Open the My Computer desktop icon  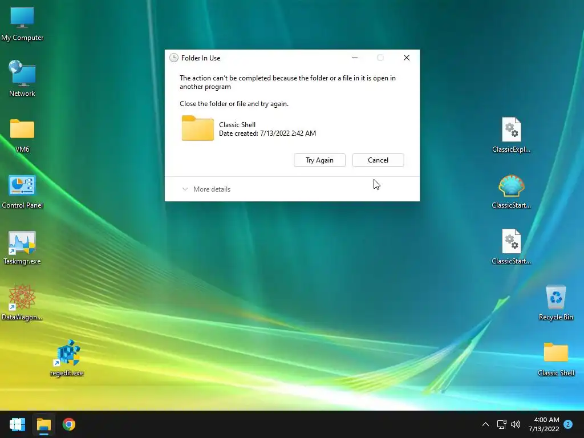tap(22, 24)
